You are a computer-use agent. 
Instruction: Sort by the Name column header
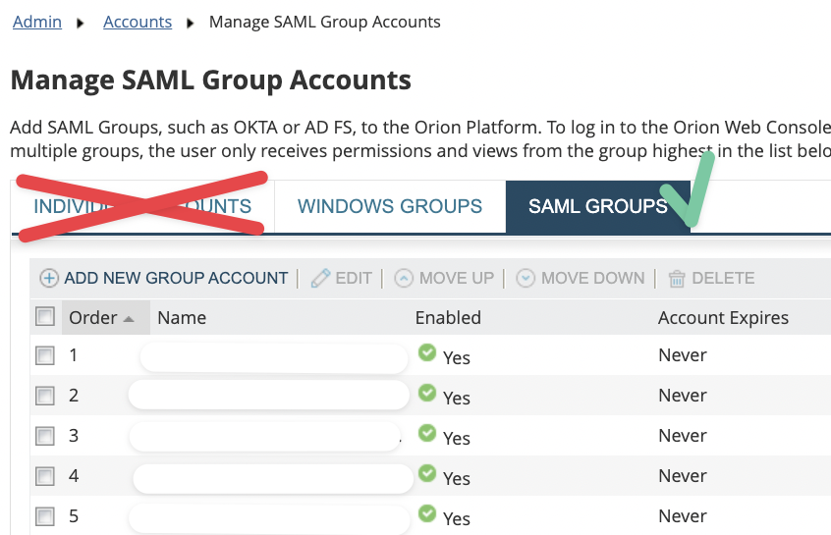(182, 317)
